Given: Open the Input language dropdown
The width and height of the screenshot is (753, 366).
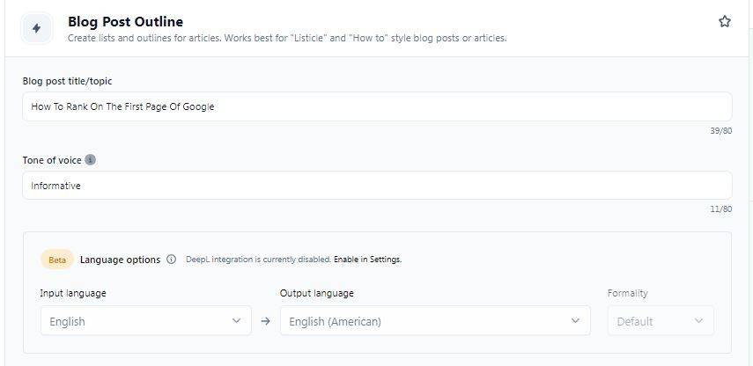Looking at the screenshot, I should [146, 321].
